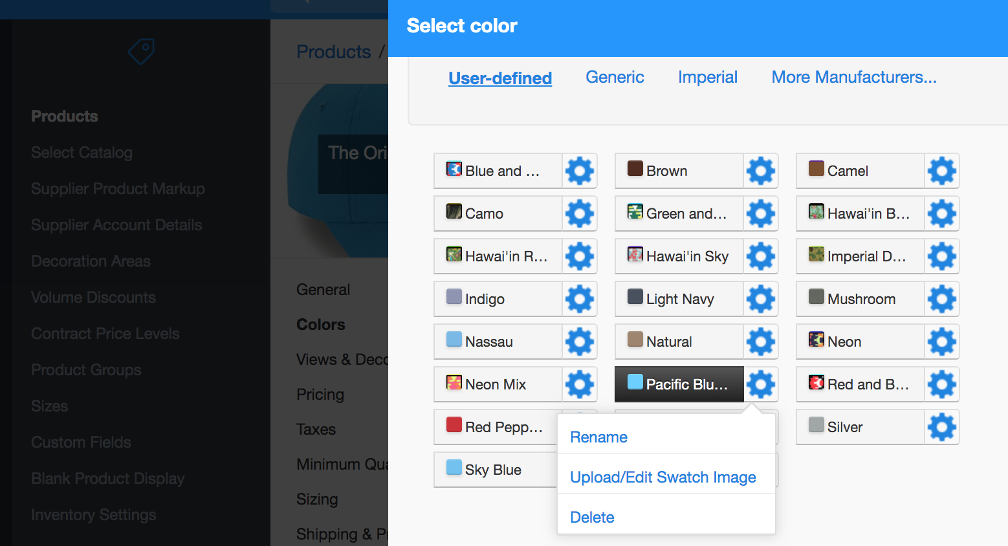Open gear dropdown for Nassau color
The height and width of the screenshot is (546, 1008).
579,342
